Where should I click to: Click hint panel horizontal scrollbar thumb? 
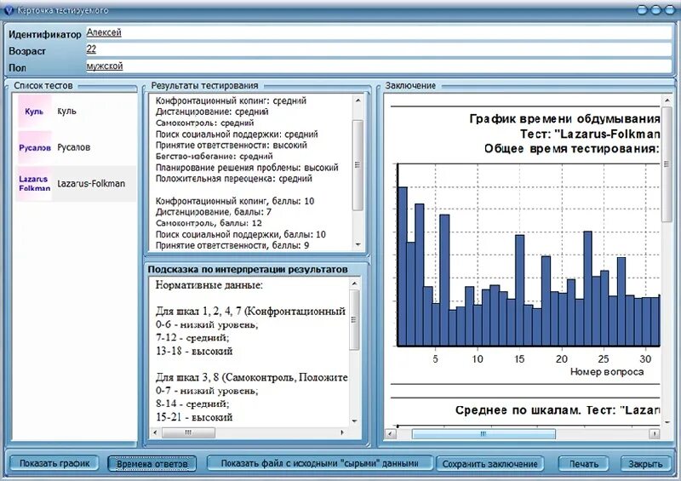(x=188, y=432)
